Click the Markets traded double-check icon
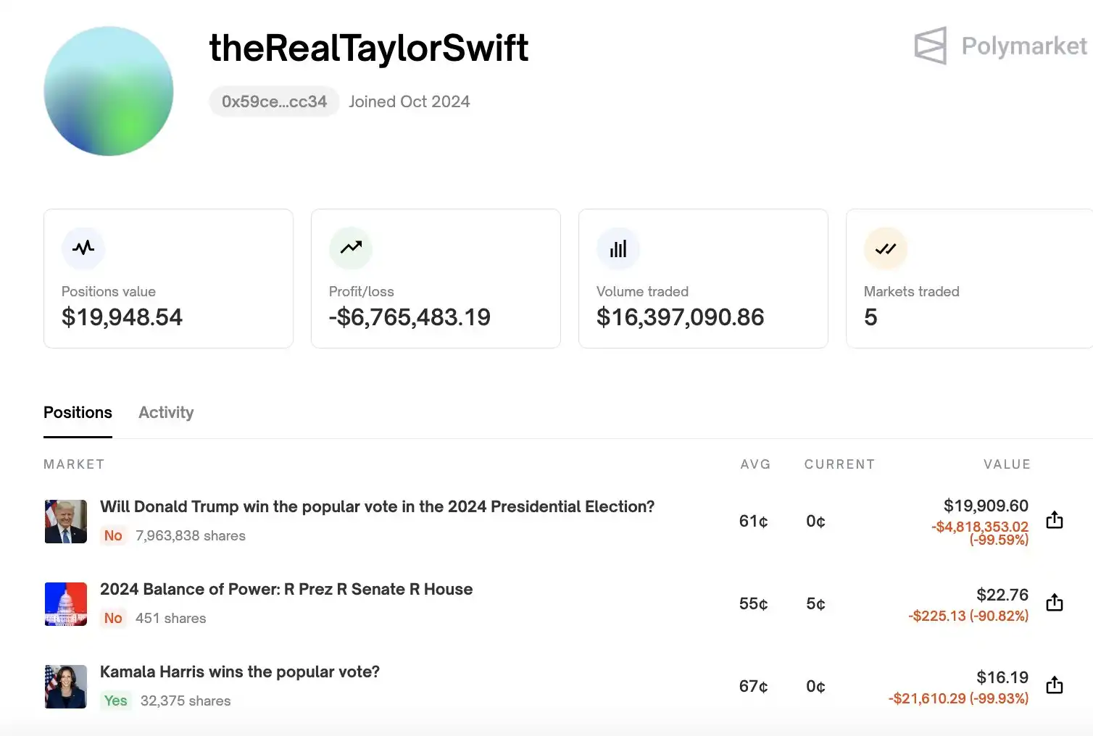The image size is (1093, 736). [886, 248]
